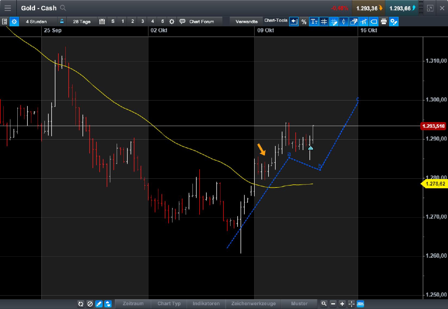Toggle the chart lock padlock icon
Image resolution: width=448 pixels, height=309 pixels.
[x=62, y=21]
